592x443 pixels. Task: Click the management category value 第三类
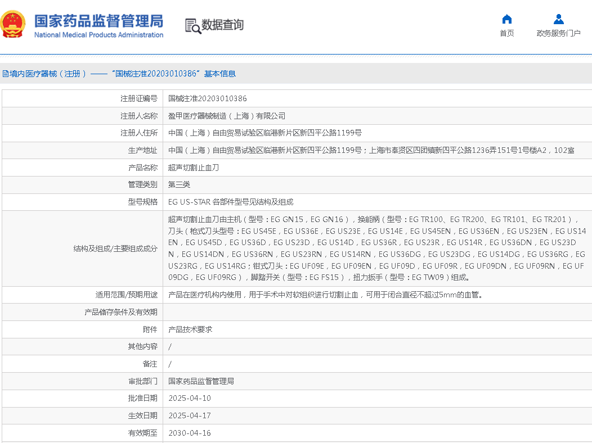[x=180, y=184]
